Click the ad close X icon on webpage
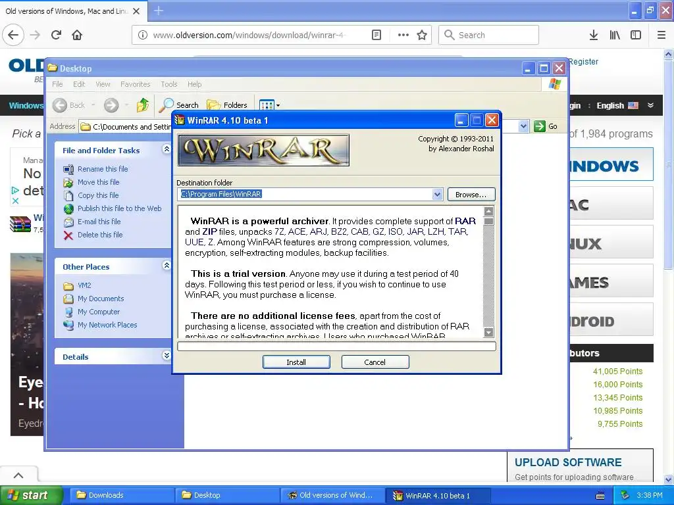The width and height of the screenshot is (674, 505). [x=15, y=201]
